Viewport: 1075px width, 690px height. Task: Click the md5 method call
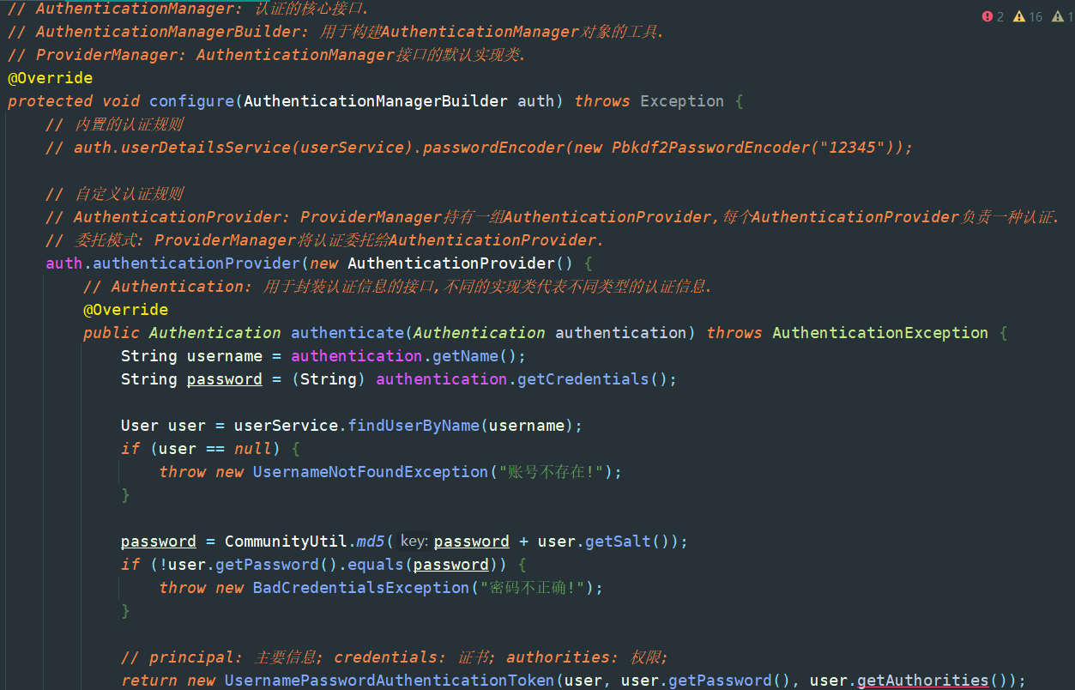(371, 542)
